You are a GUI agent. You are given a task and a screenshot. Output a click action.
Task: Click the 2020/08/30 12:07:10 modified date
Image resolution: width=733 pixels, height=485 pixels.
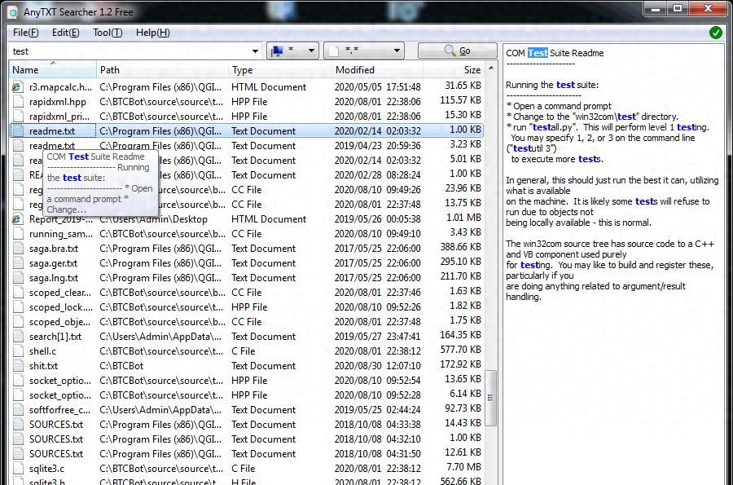pyautogui.click(x=377, y=366)
